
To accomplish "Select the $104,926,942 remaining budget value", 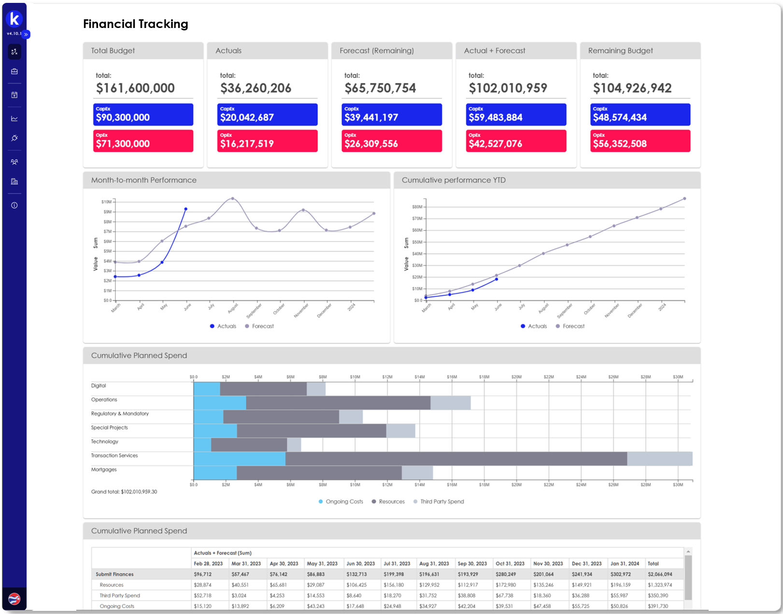I will tap(632, 88).
